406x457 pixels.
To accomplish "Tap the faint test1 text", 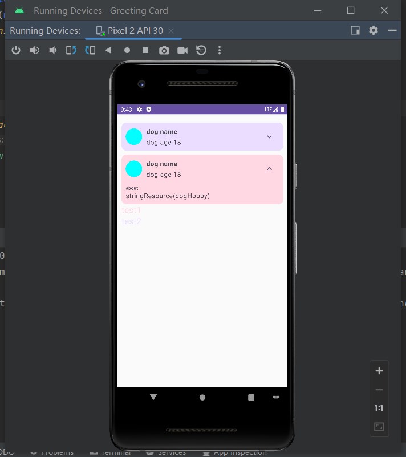I will (x=131, y=210).
